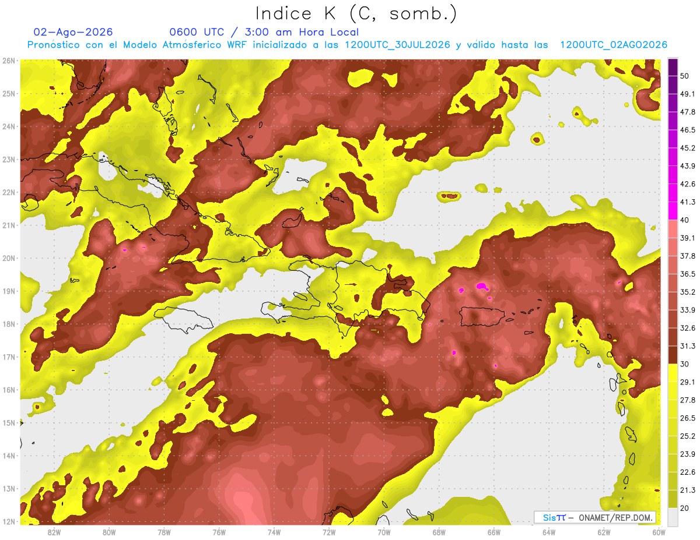Click the dark brown legend swatch between 30 and 31.3

(x=673, y=355)
